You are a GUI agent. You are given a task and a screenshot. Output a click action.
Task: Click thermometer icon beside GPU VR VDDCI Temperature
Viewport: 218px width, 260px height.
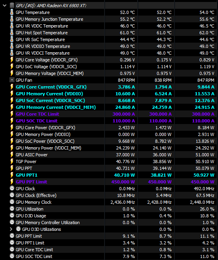(12, 53)
